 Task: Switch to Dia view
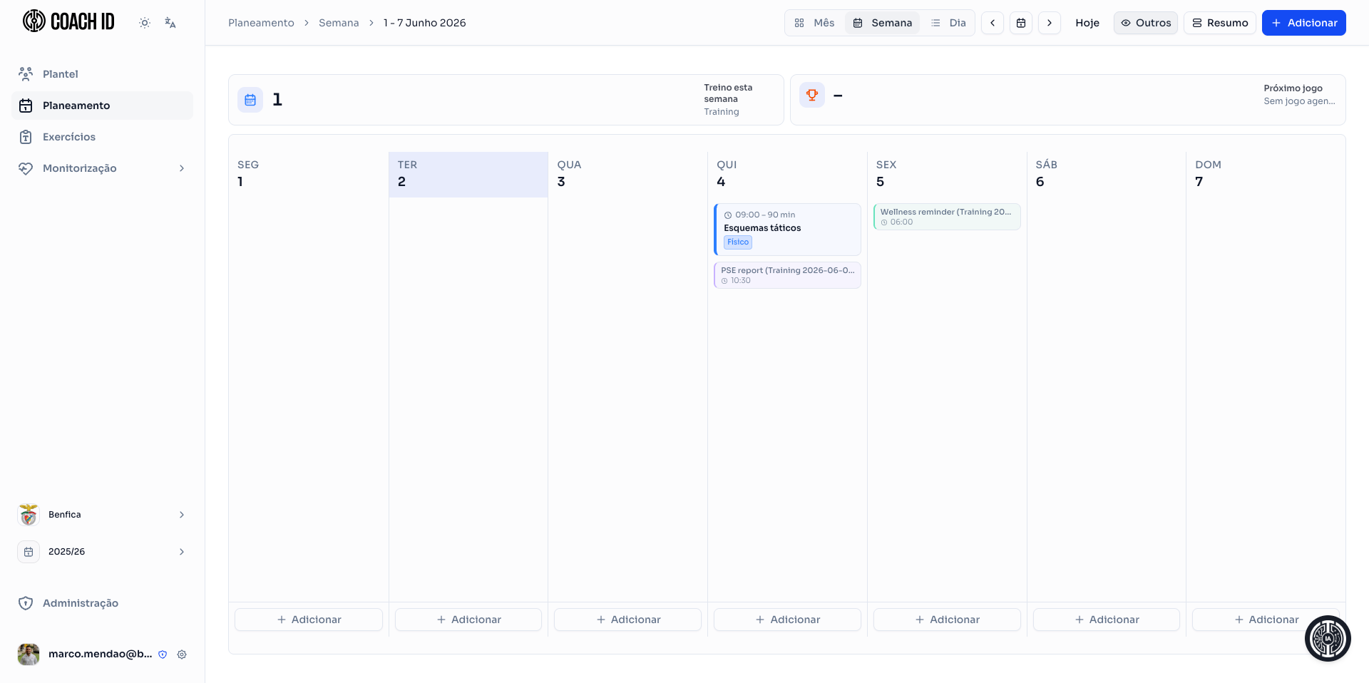(x=948, y=23)
